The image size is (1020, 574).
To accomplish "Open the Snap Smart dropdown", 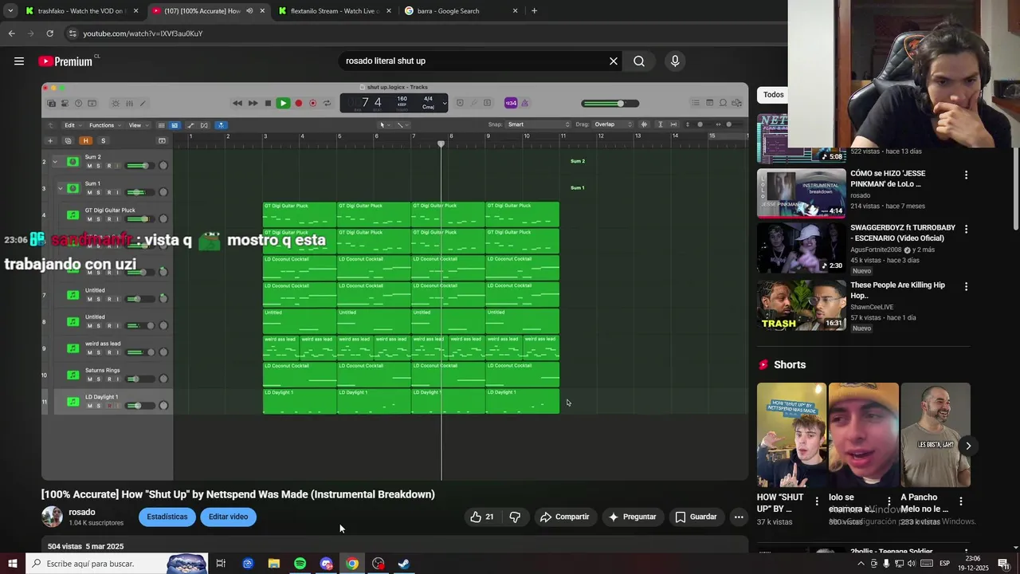I will pos(538,124).
